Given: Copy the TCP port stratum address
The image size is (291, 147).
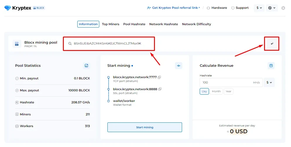Looking at the screenshot, I should point(160,77).
